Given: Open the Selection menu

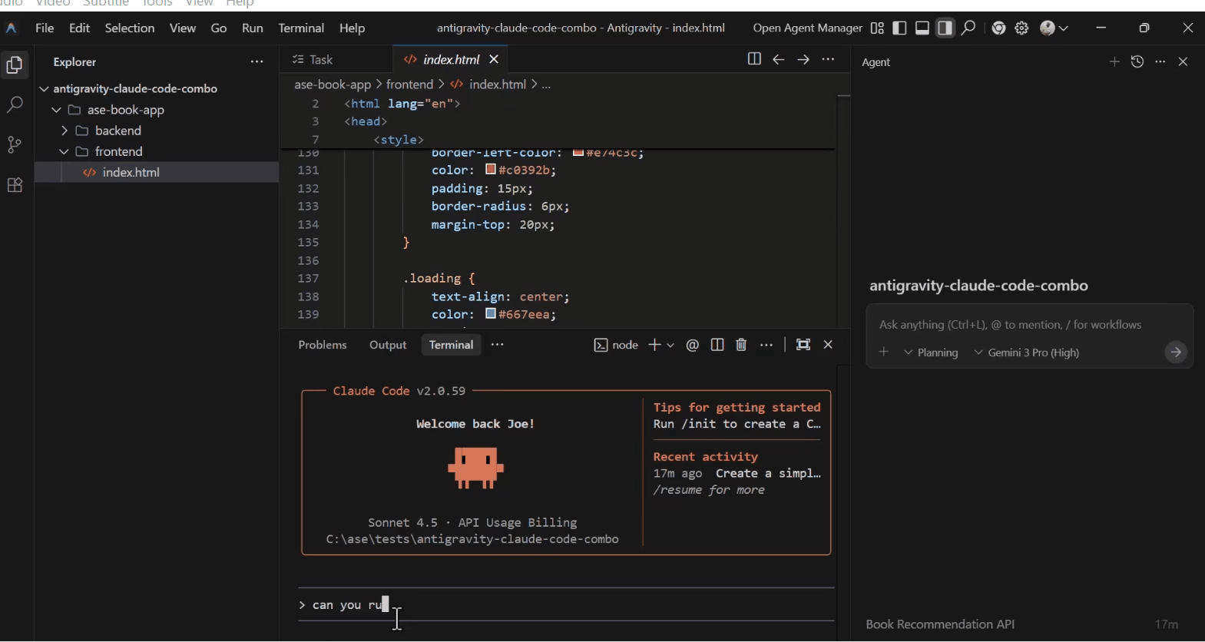Looking at the screenshot, I should click(x=130, y=28).
